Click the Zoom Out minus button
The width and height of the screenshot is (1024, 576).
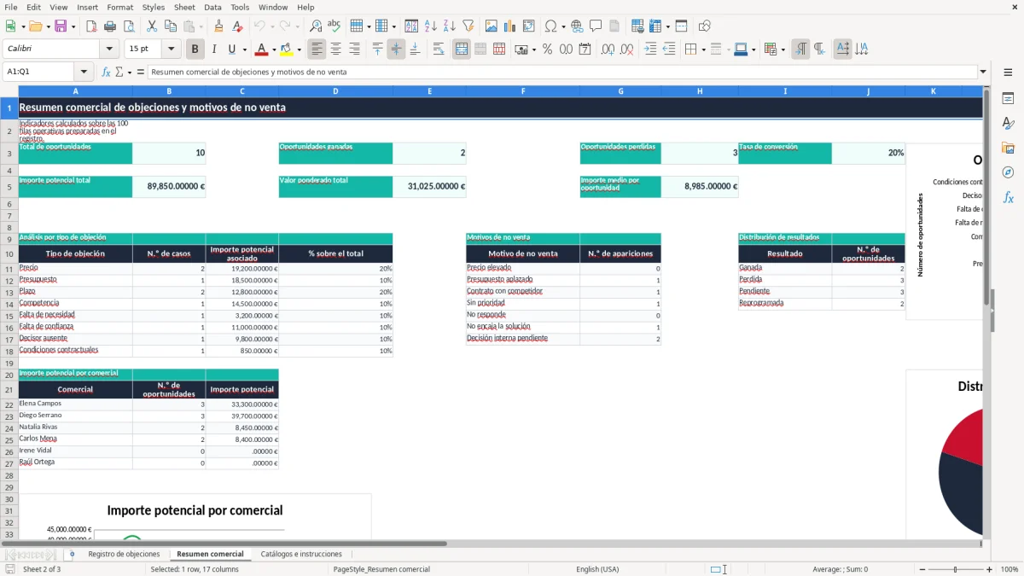(x=922, y=569)
